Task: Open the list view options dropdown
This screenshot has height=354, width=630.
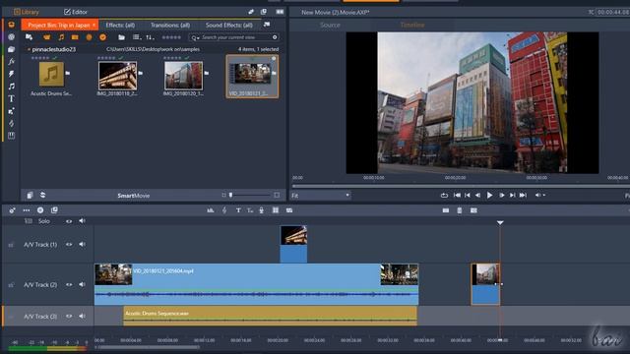Action: 137,37
